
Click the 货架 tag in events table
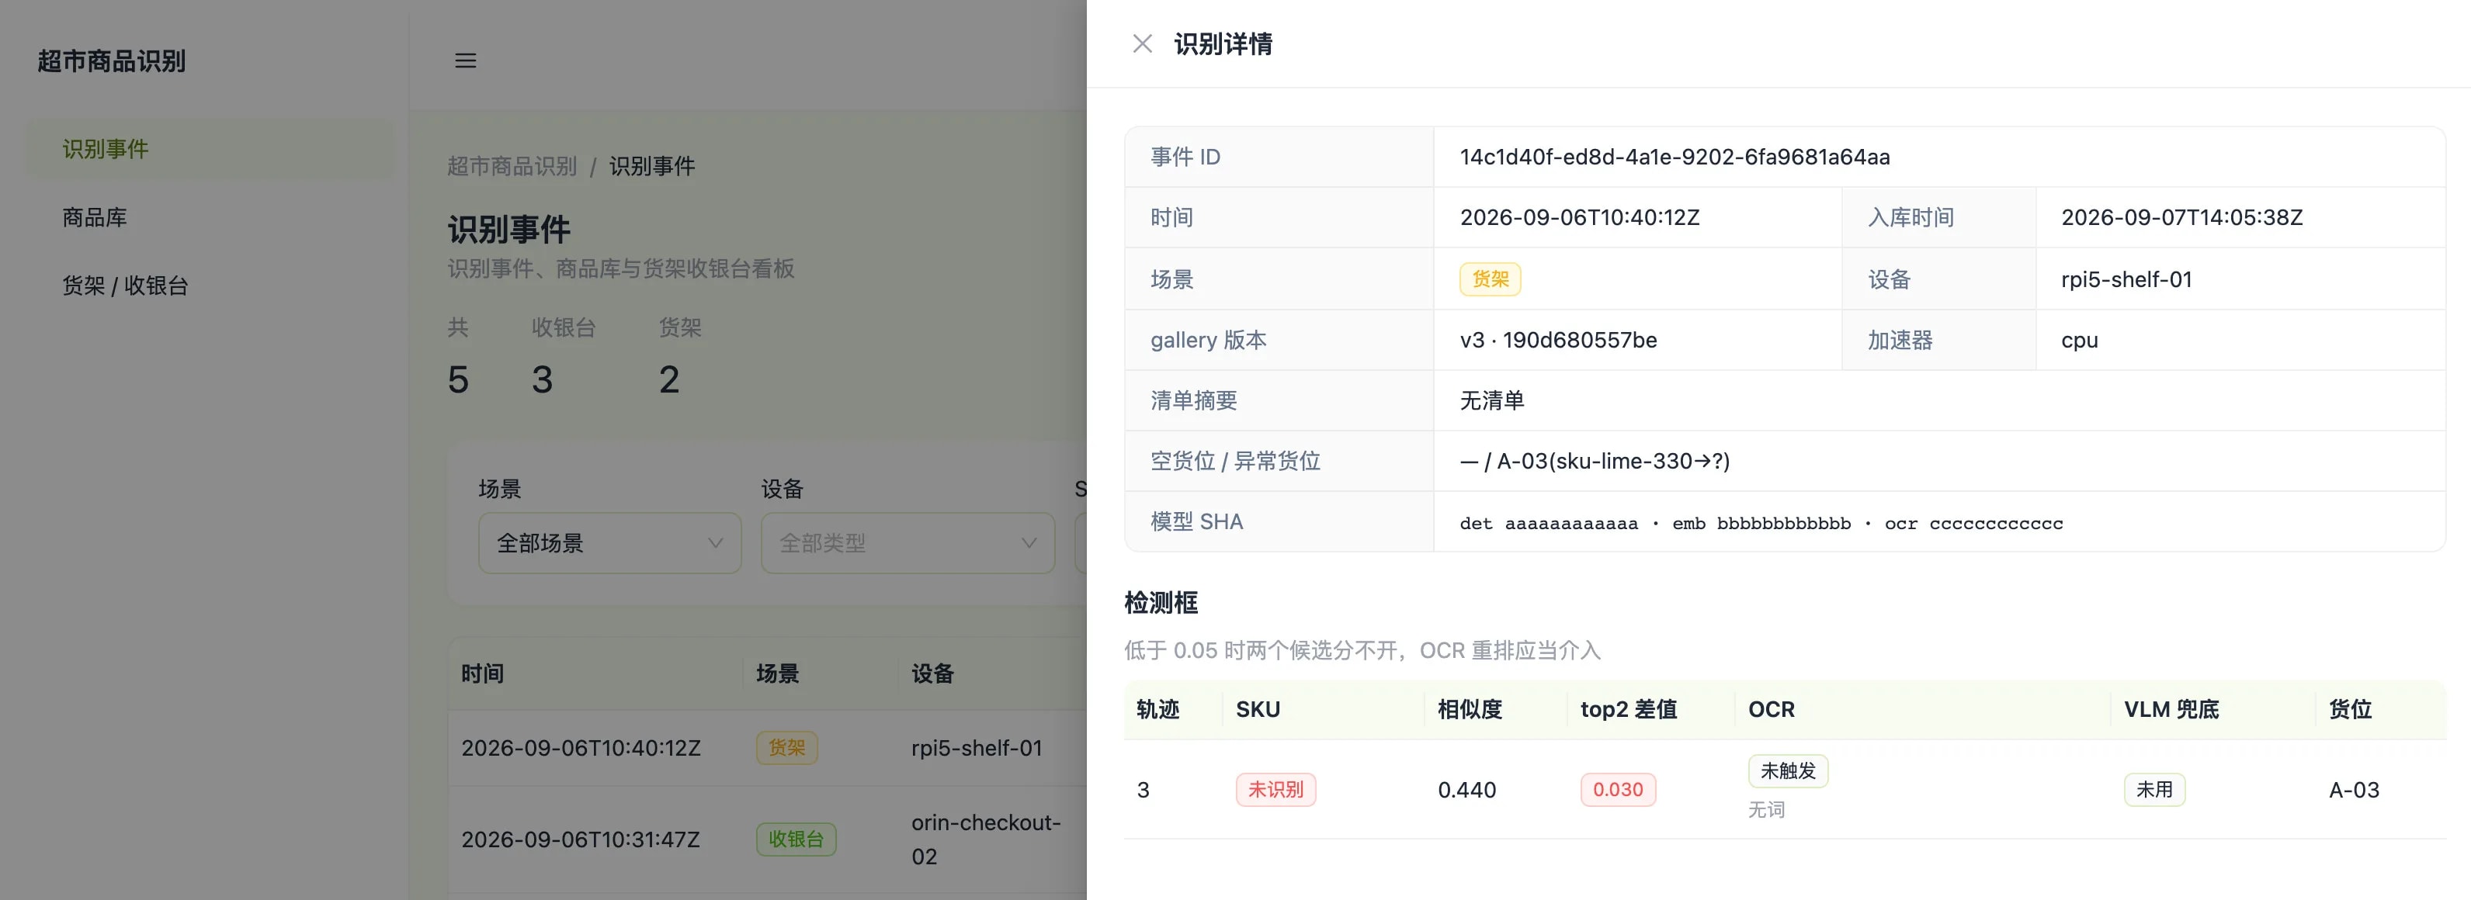tap(786, 748)
